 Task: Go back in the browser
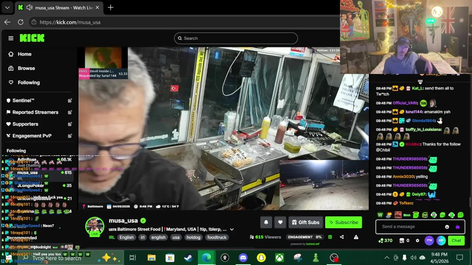pos(7,22)
